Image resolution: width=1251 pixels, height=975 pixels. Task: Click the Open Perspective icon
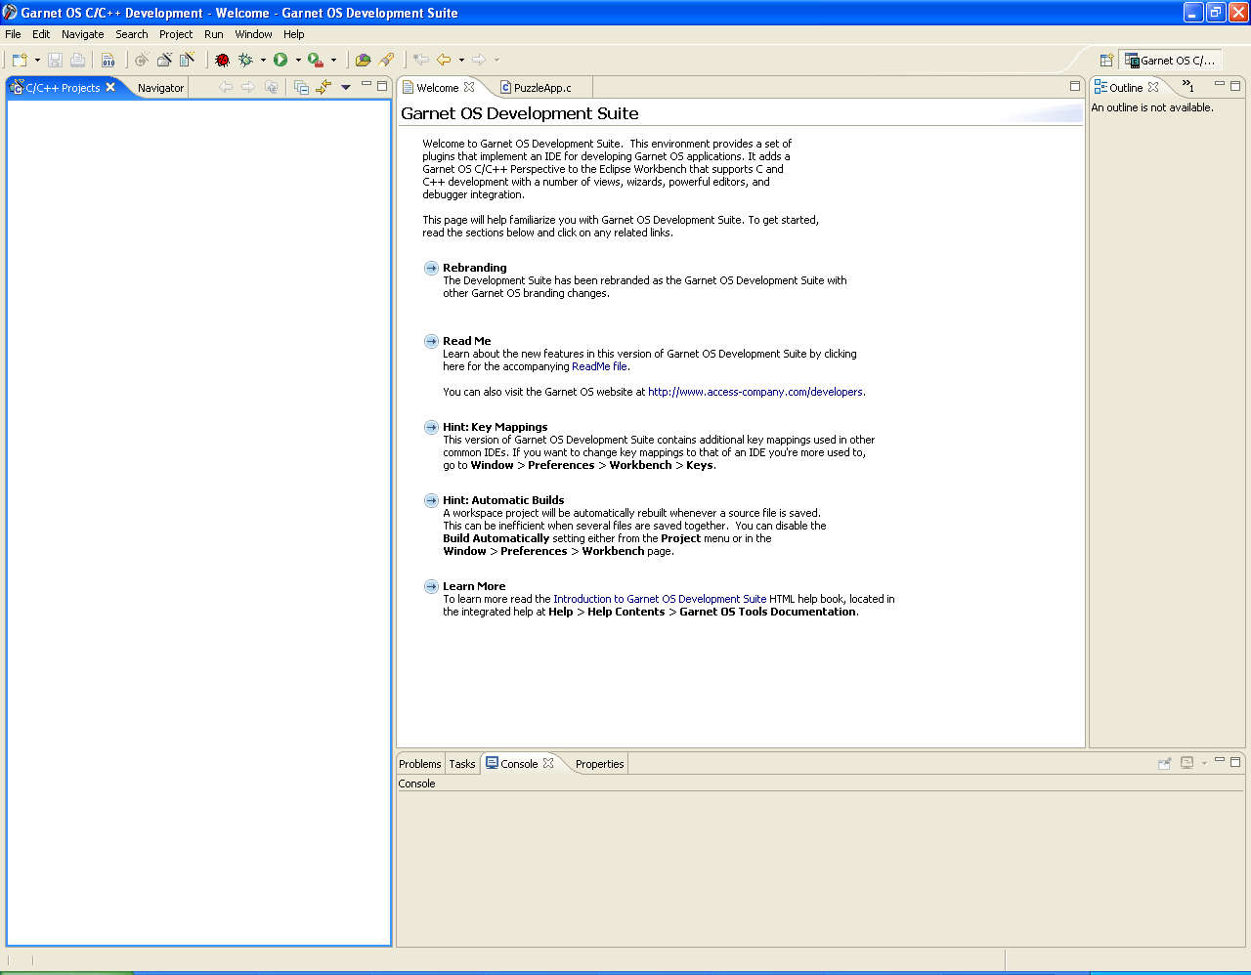[1106, 61]
